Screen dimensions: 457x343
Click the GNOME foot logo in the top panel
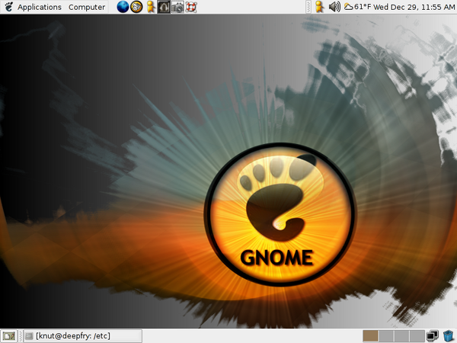9,7
